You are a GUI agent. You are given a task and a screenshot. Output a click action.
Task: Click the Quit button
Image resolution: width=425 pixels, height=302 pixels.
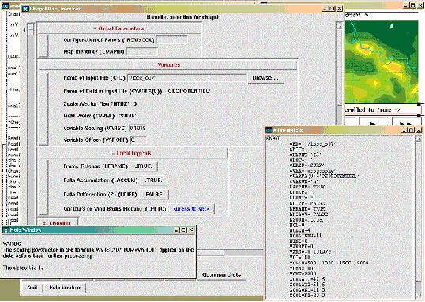(32, 288)
